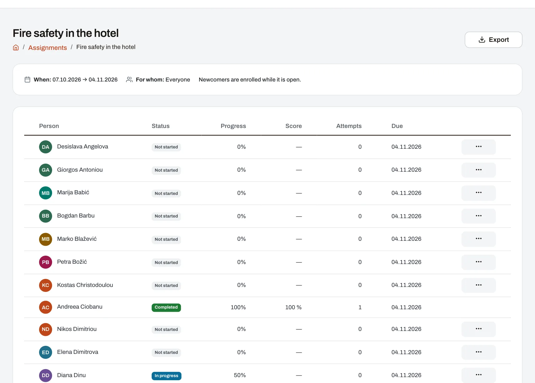This screenshot has width=535, height=383.
Task: Click the In progress badge for Diana Dinu
Action: coord(166,376)
